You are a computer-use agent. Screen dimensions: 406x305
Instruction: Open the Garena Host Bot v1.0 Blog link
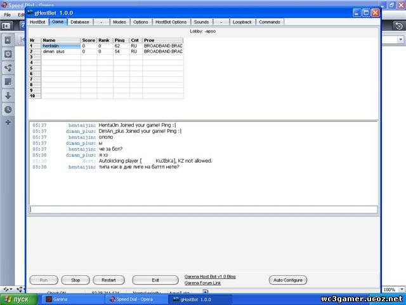210,277
